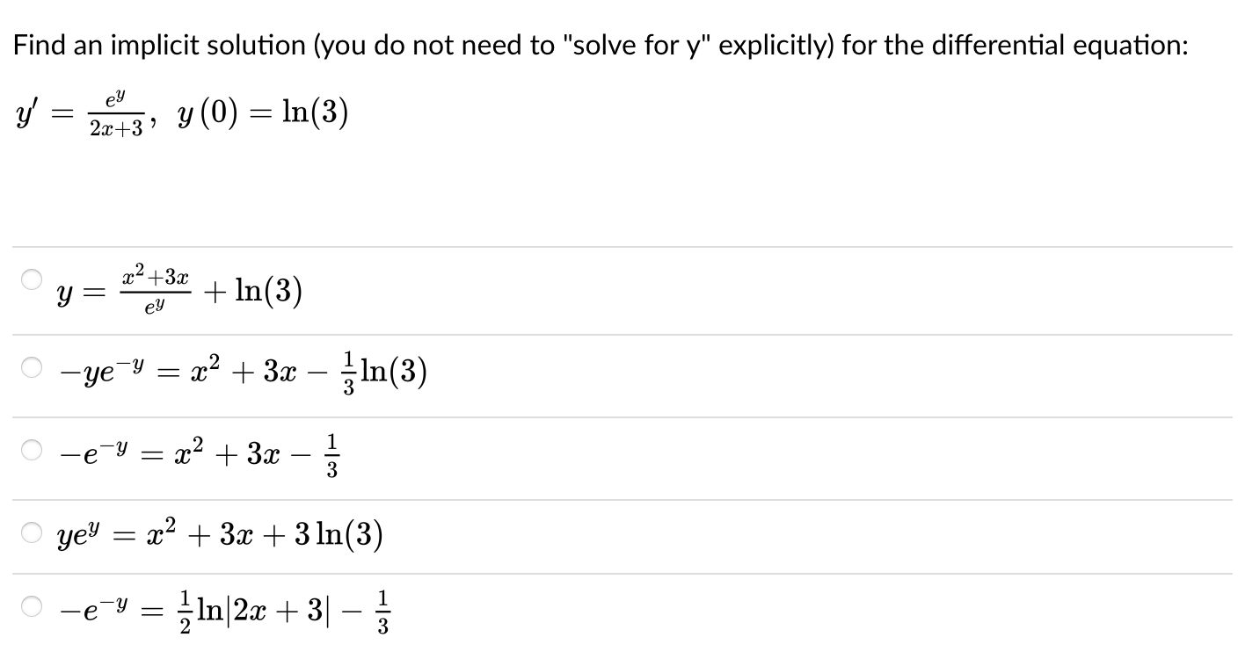Select the first answer radio button

(x=30, y=278)
